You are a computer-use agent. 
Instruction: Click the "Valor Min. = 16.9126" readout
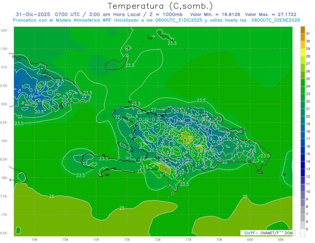215,14
